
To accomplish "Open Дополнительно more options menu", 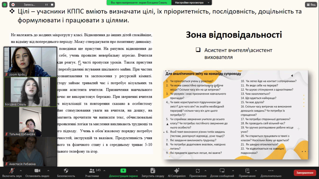I will coord(271,171).
